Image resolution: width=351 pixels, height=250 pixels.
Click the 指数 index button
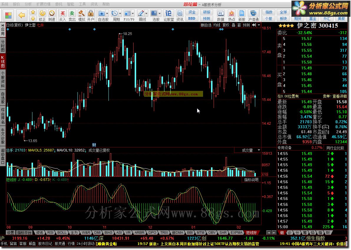pyautogui.click(x=269, y=12)
